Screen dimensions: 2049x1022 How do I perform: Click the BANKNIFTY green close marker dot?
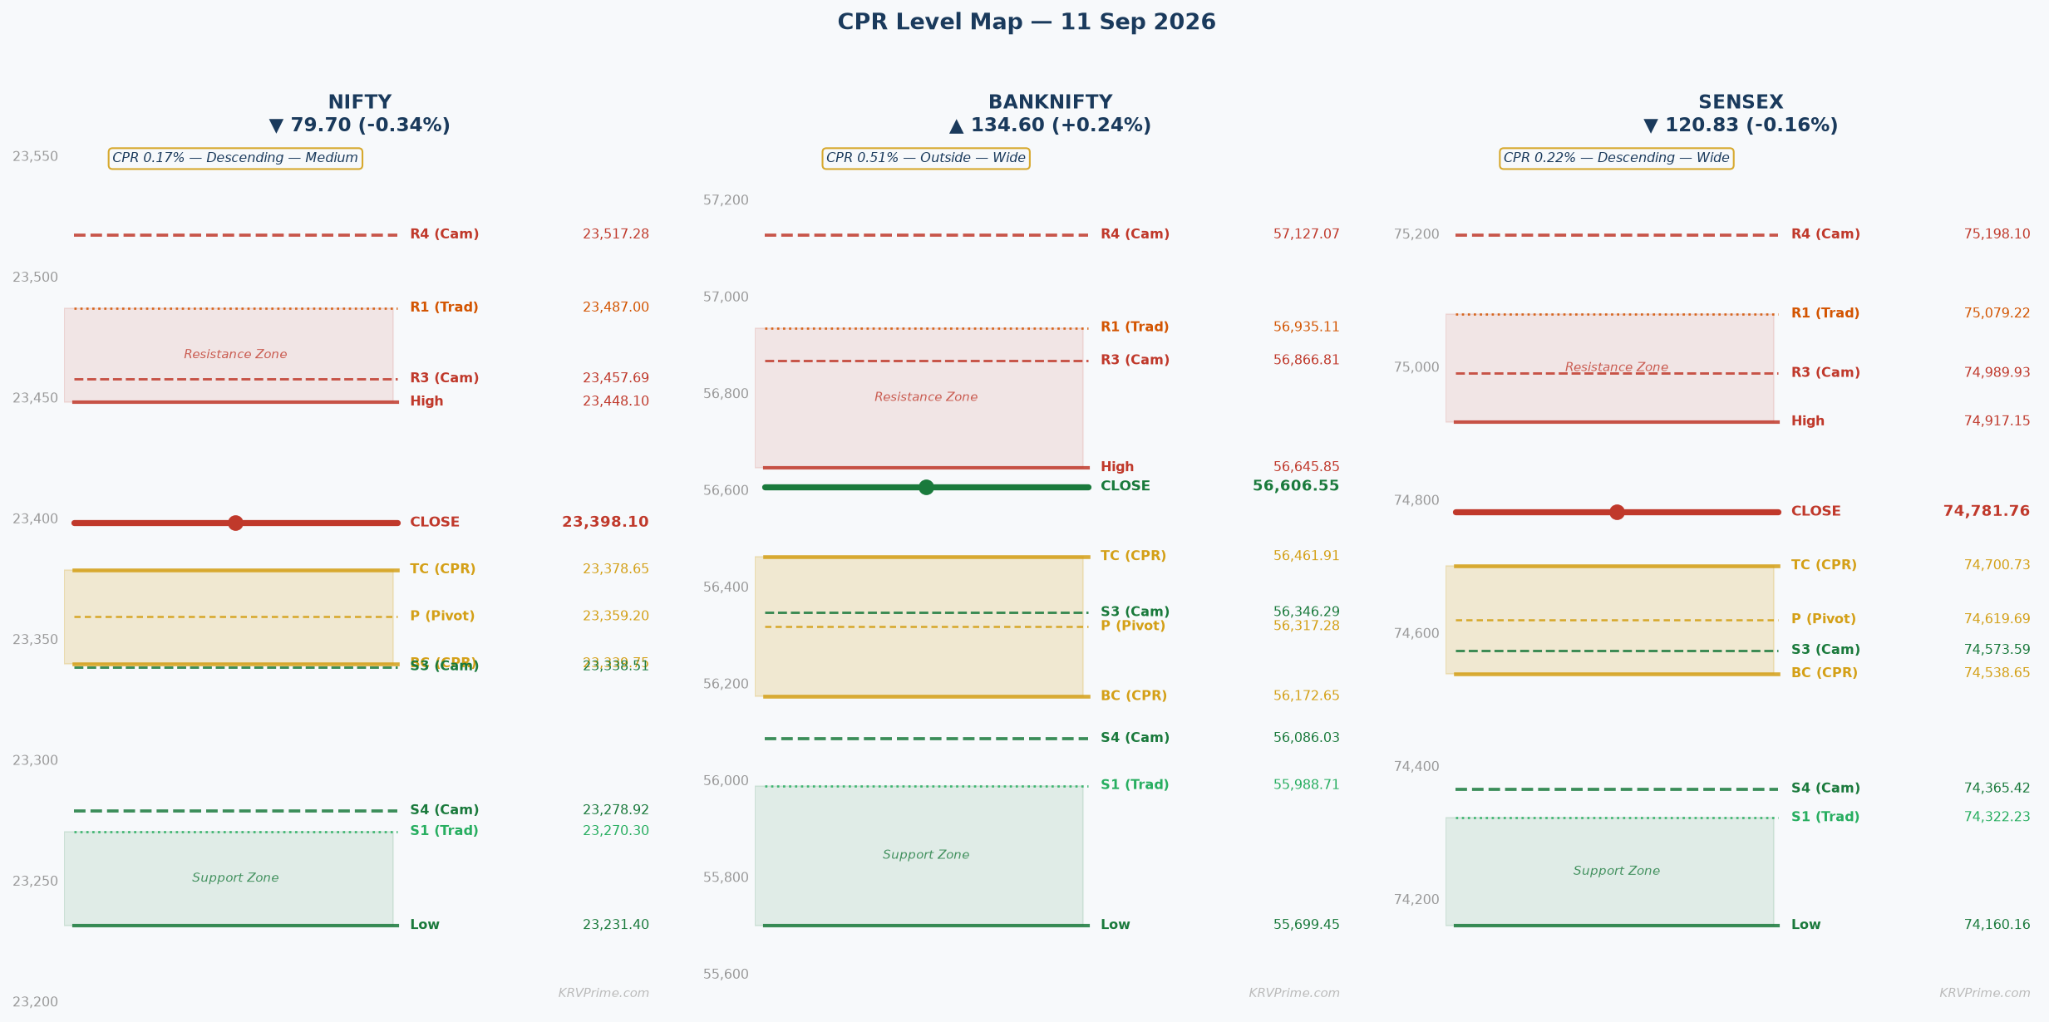926,487
